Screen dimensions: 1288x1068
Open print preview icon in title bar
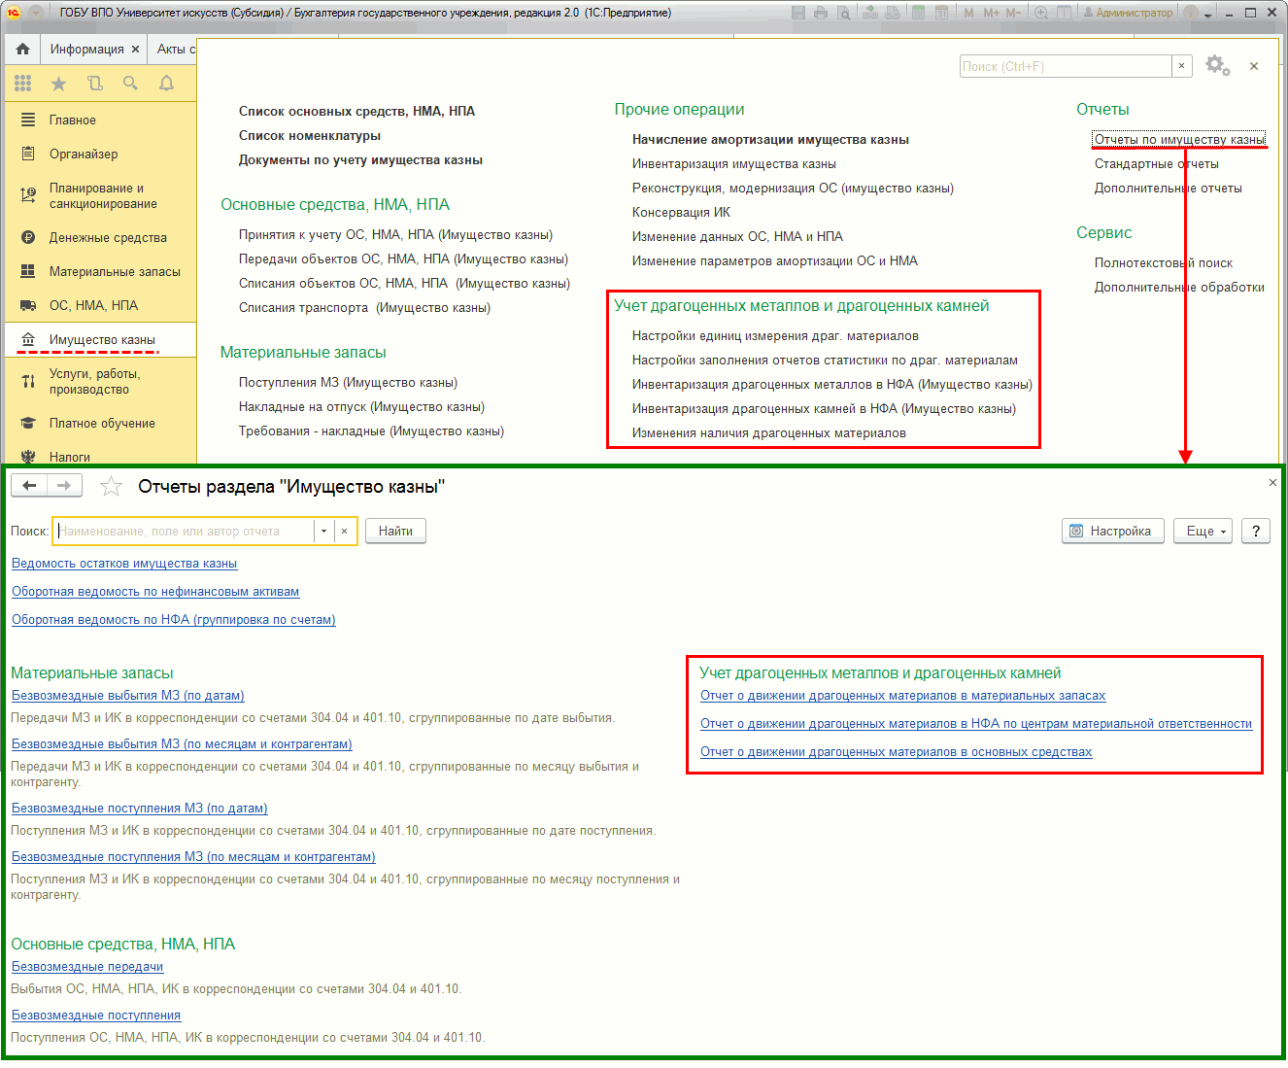pos(843,13)
